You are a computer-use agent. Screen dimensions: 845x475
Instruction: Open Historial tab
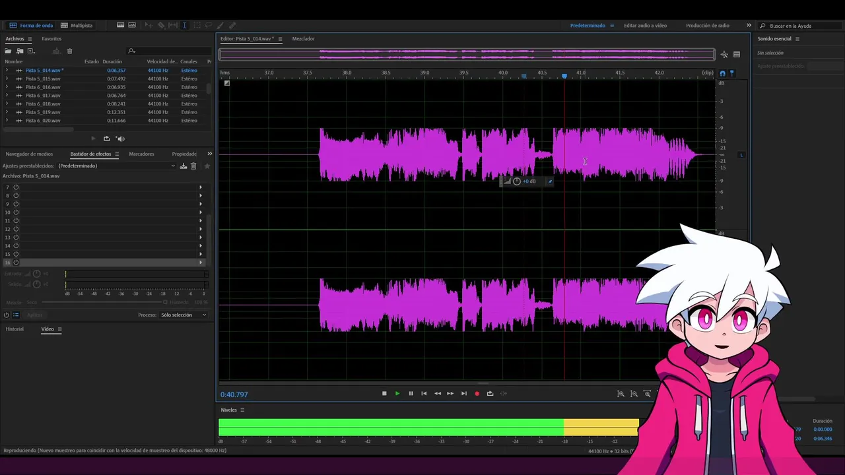(x=15, y=329)
